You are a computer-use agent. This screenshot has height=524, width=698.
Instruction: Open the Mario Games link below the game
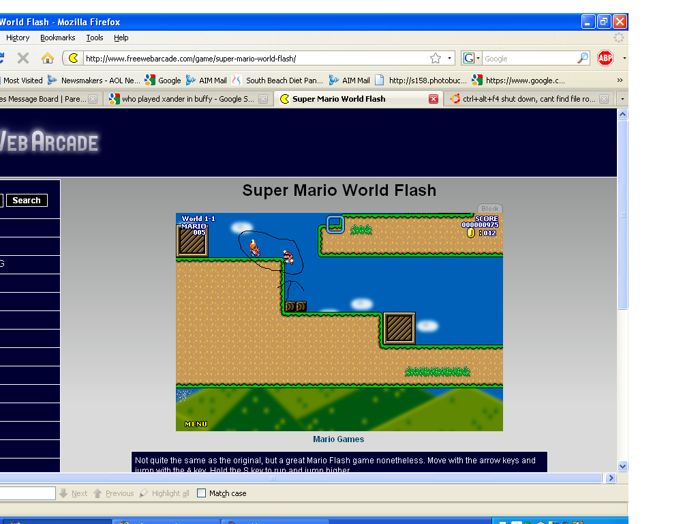click(339, 439)
